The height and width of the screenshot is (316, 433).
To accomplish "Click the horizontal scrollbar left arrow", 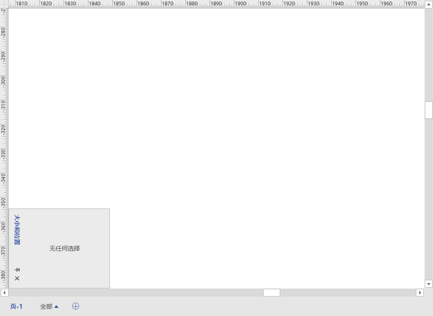I will pyautogui.click(x=4, y=292).
